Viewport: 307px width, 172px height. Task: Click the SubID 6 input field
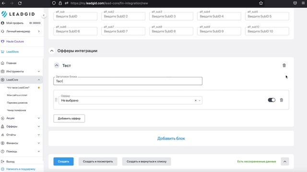75,31
